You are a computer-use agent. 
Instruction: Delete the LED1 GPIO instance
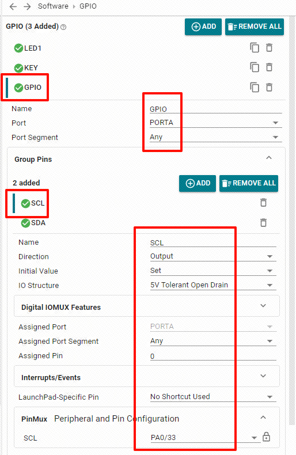[270, 48]
